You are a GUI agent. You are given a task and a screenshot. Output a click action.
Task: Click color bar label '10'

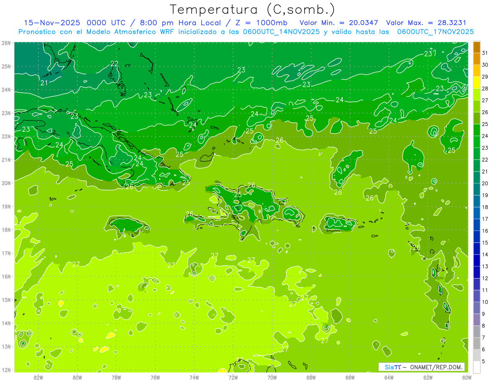tap(485, 302)
